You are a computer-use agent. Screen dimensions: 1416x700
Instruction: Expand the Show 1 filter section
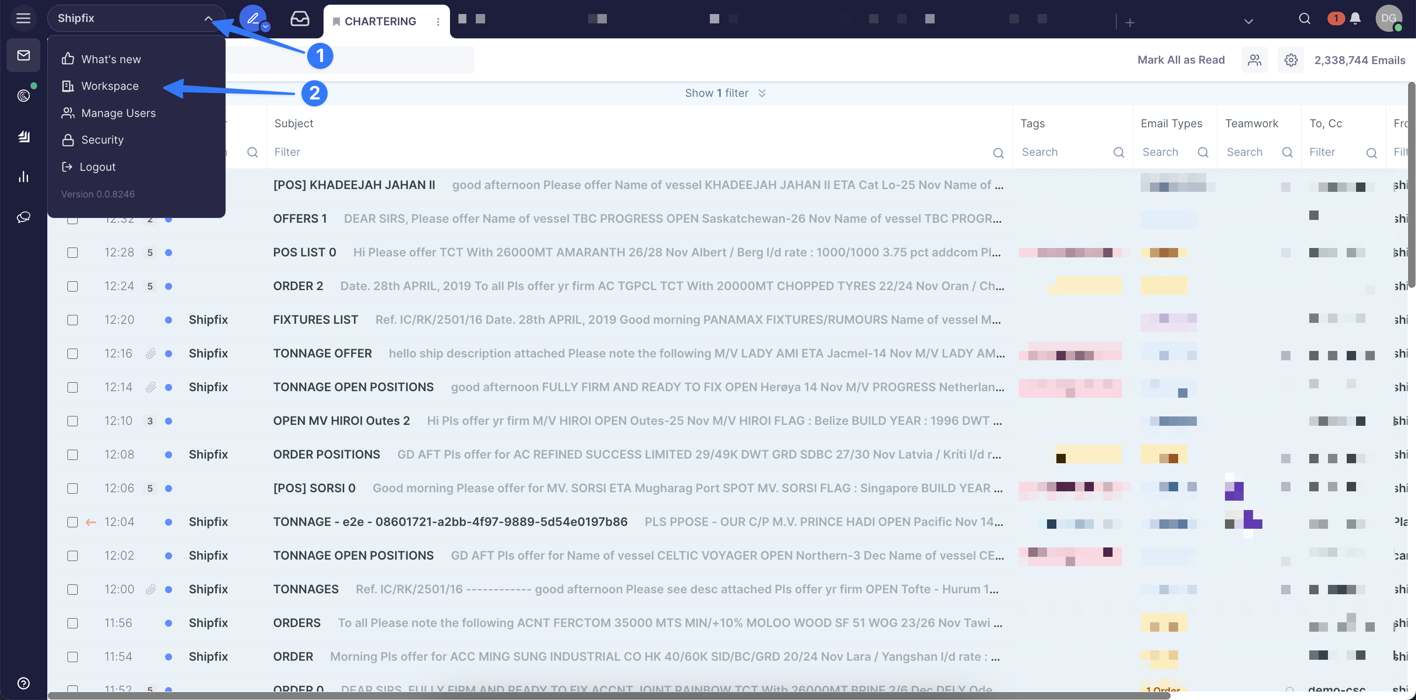coord(724,94)
